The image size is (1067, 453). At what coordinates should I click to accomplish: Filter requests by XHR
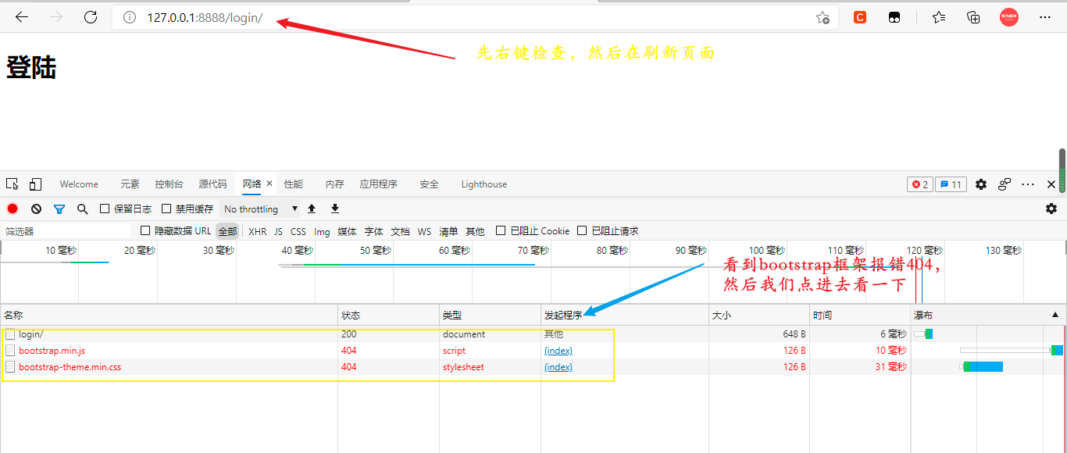257,231
